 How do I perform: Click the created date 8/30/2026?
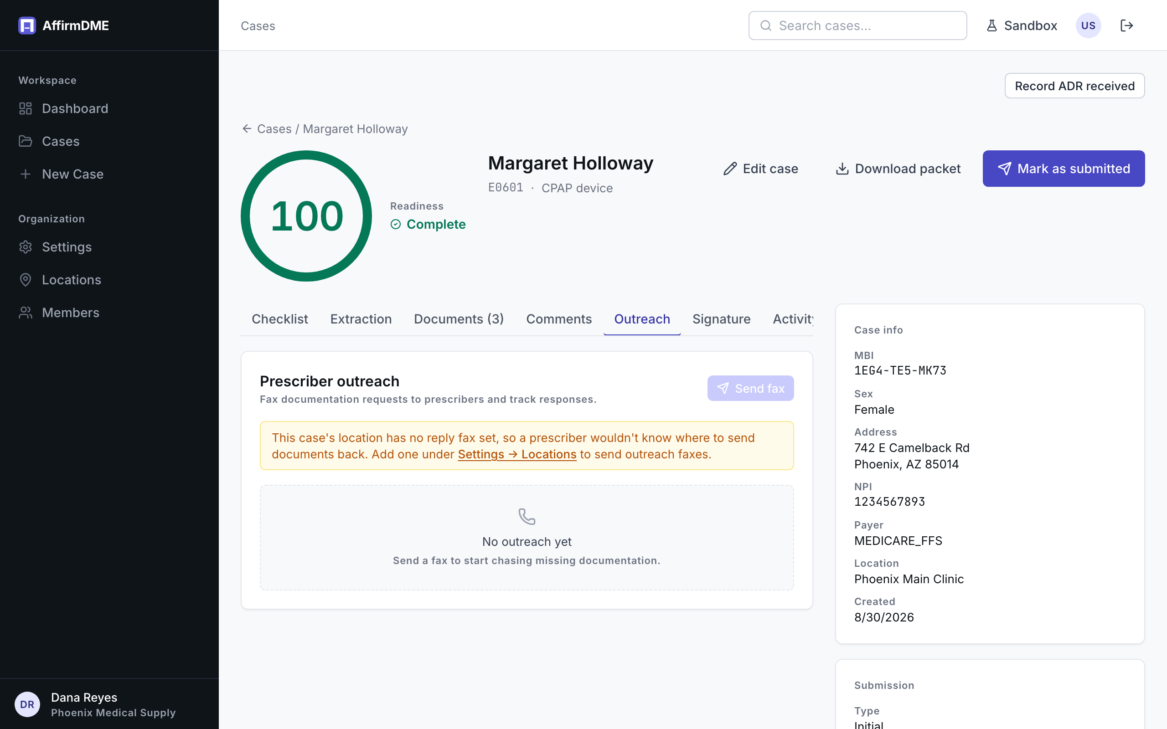(884, 618)
